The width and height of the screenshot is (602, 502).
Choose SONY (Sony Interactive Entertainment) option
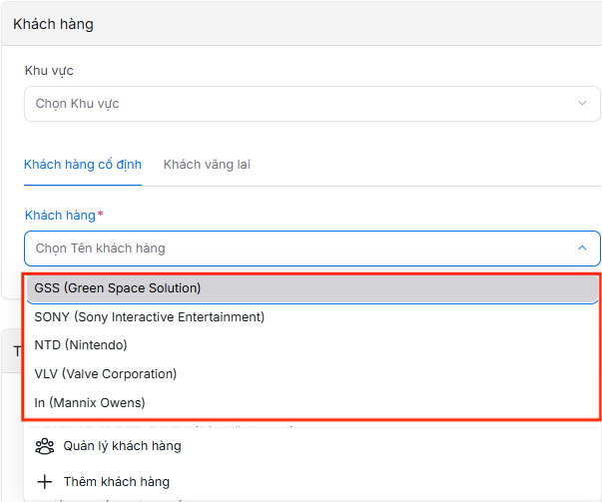coord(150,317)
